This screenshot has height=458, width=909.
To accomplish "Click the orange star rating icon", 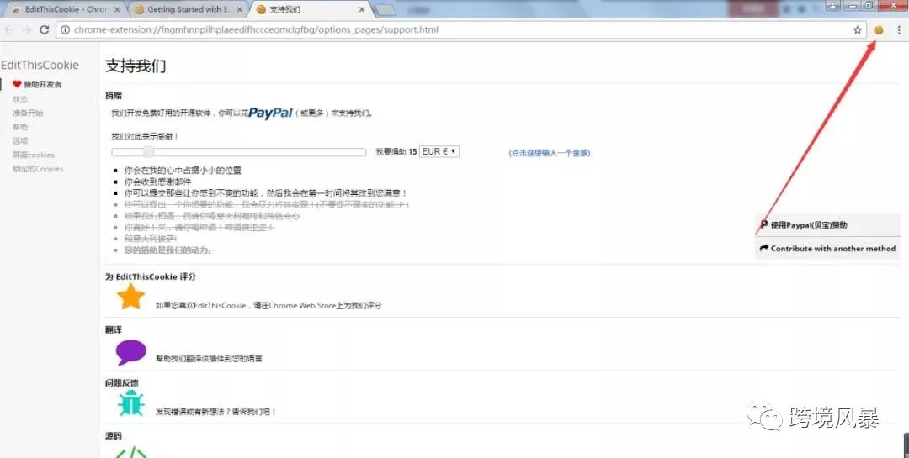I will [130, 297].
